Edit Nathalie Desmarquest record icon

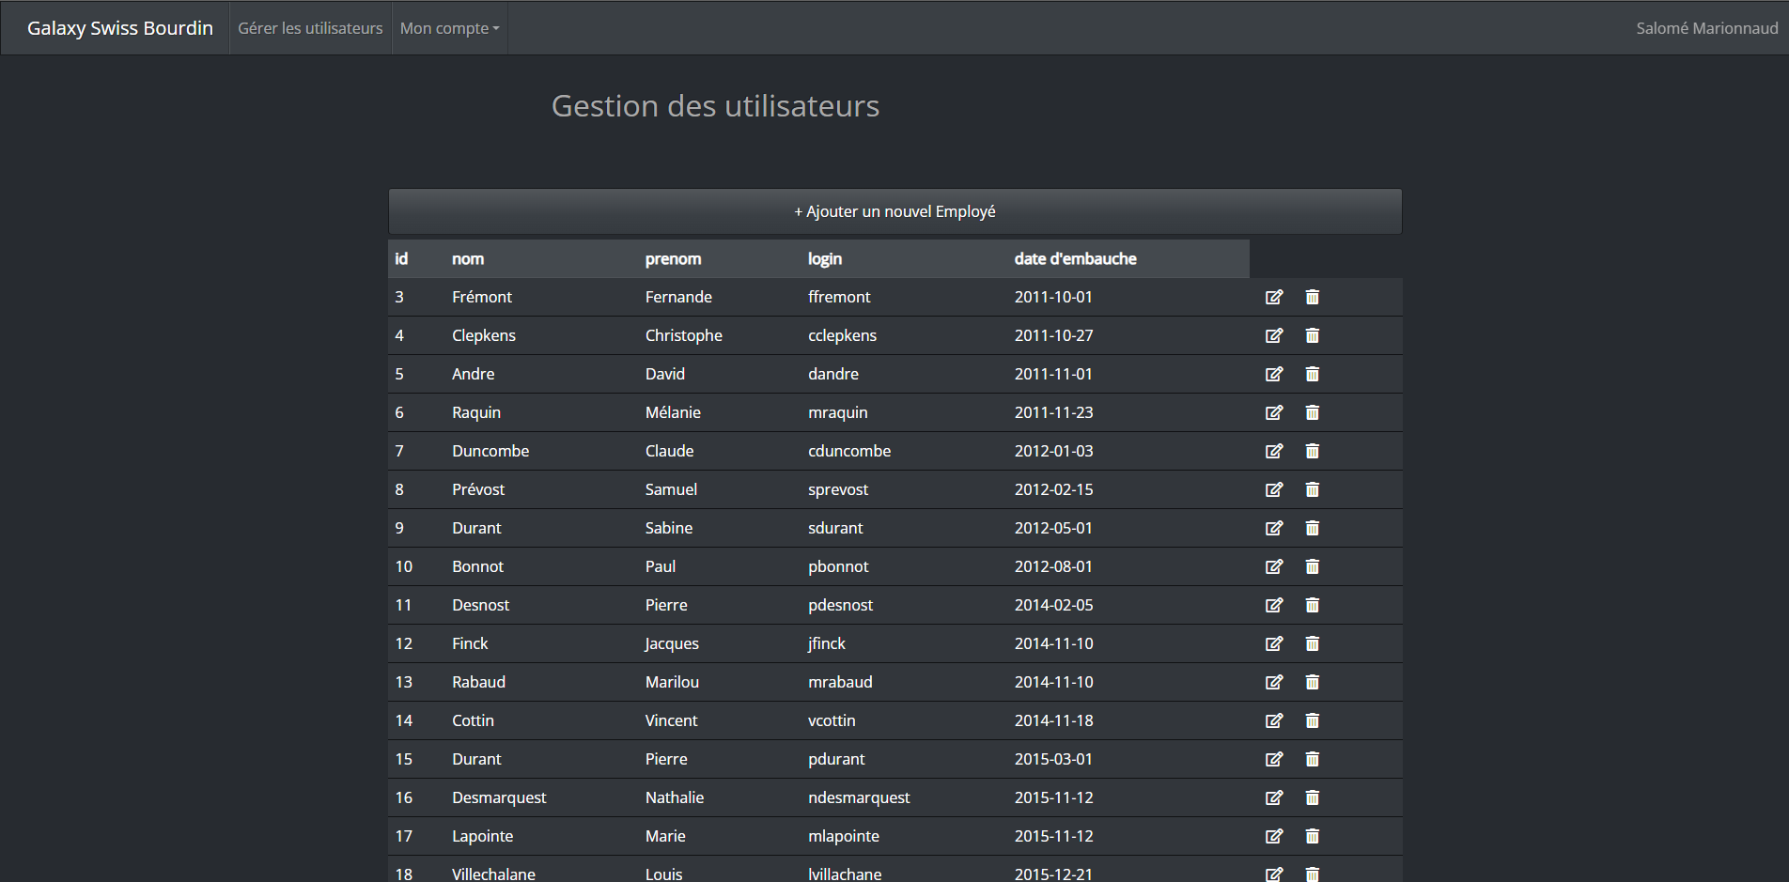[1273, 797]
